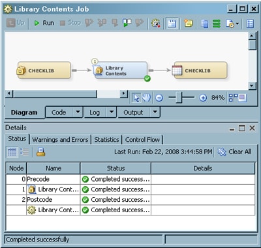Activate the hand pan tool
Screen dimensions: 261x248
(146, 98)
